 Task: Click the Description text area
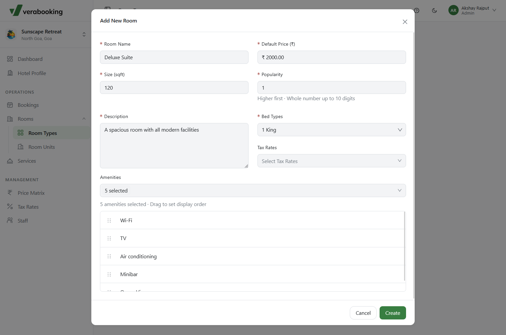click(174, 146)
